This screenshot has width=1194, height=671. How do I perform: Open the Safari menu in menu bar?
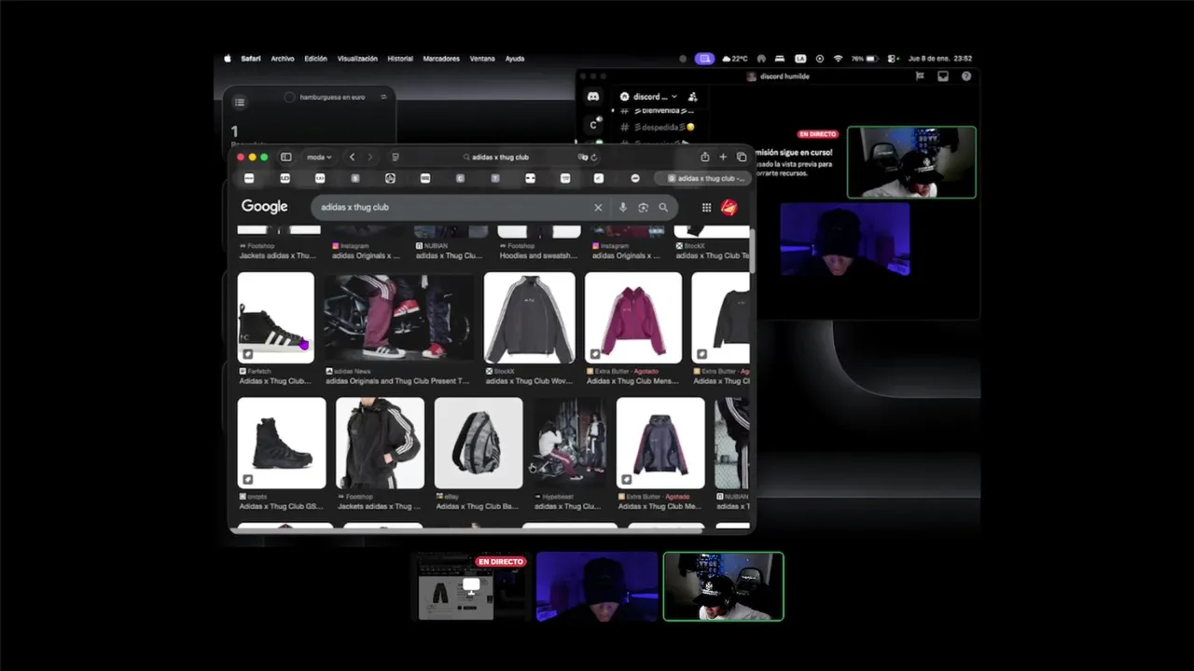[x=251, y=59]
